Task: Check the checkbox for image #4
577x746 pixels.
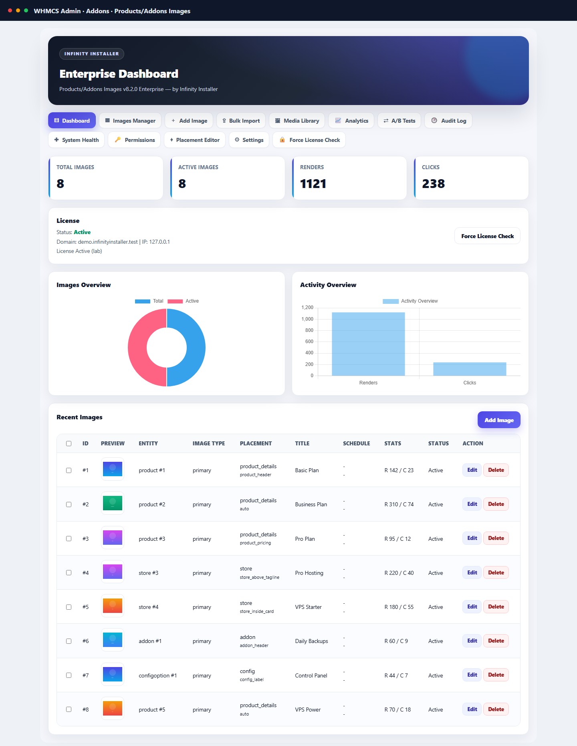Action: (69, 572)
